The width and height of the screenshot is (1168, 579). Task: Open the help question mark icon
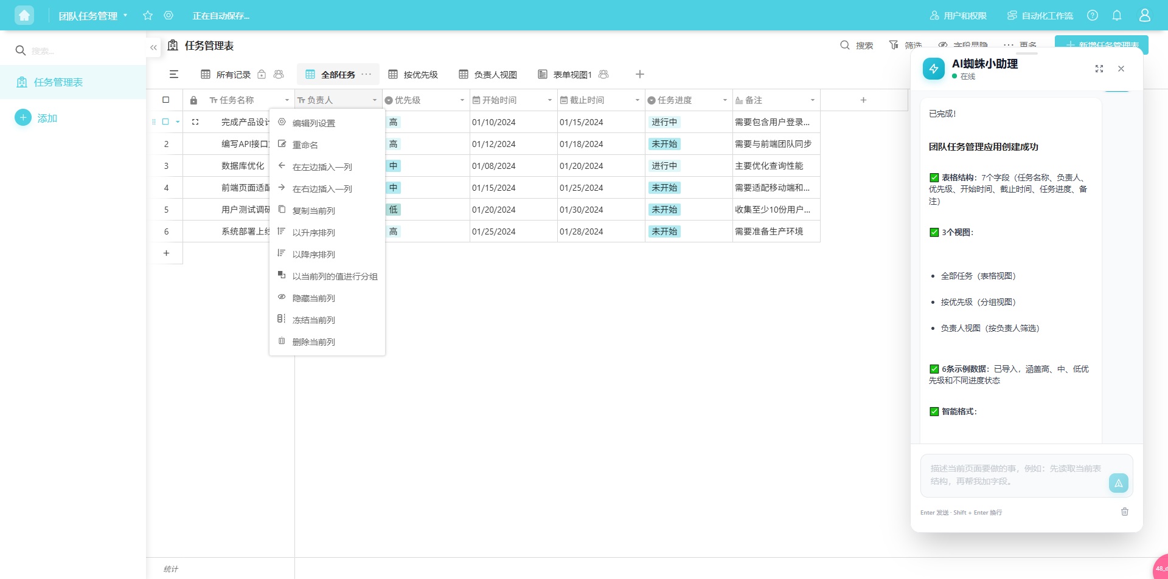pos(1093,15)
